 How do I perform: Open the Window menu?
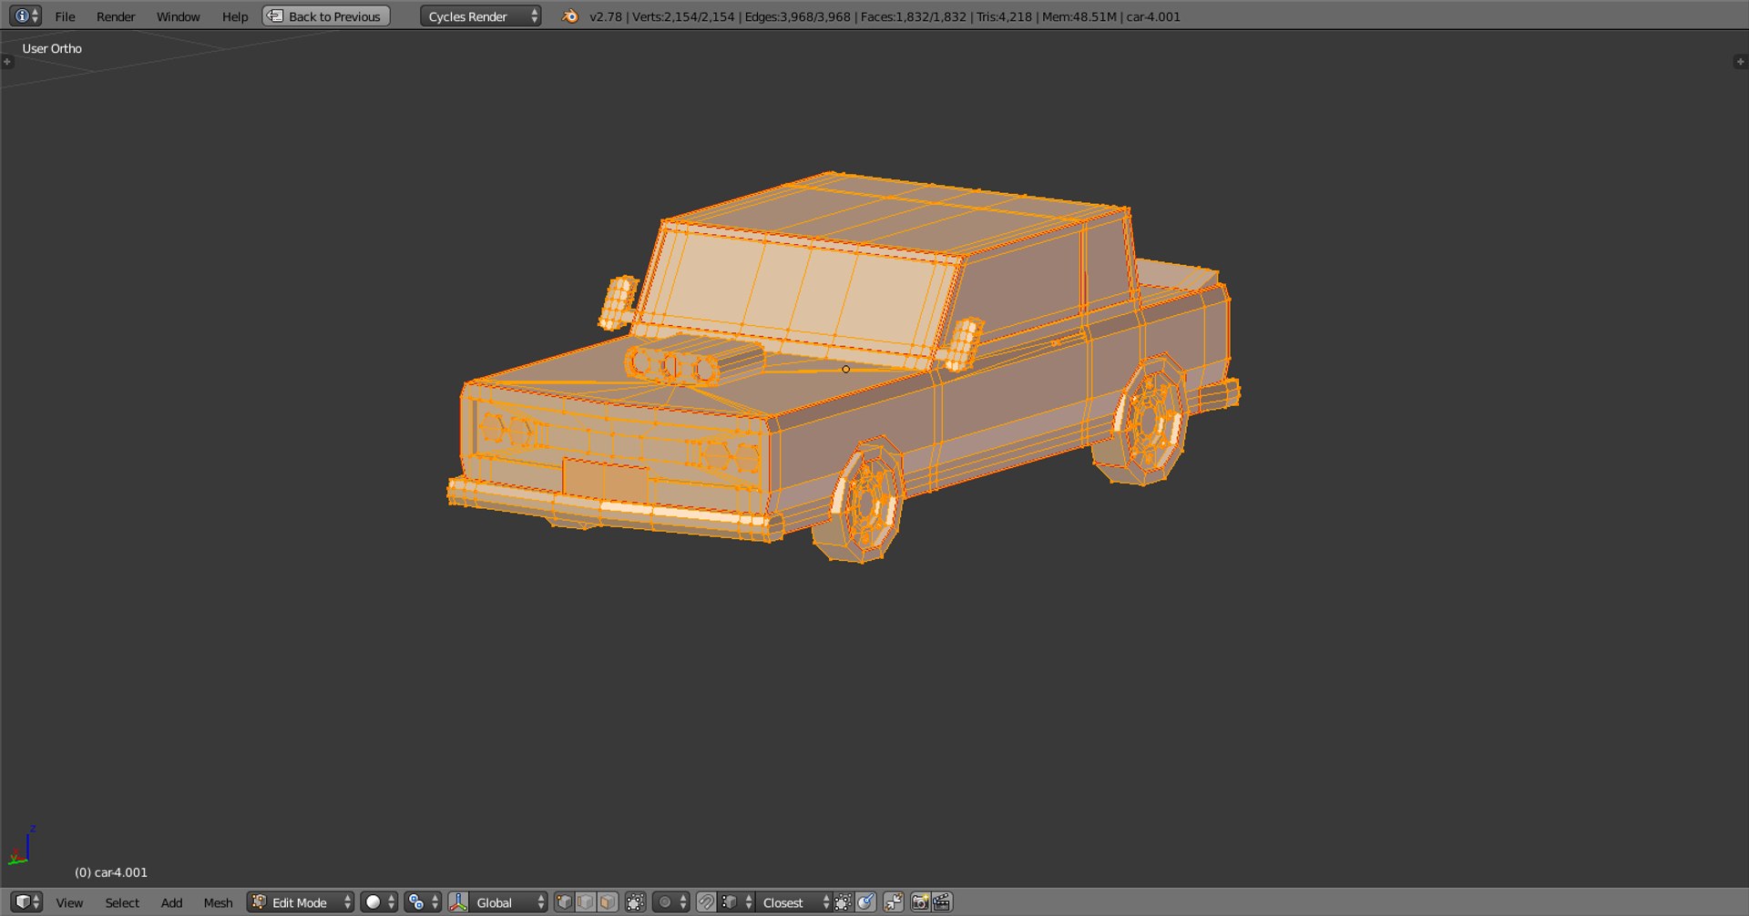178,16
